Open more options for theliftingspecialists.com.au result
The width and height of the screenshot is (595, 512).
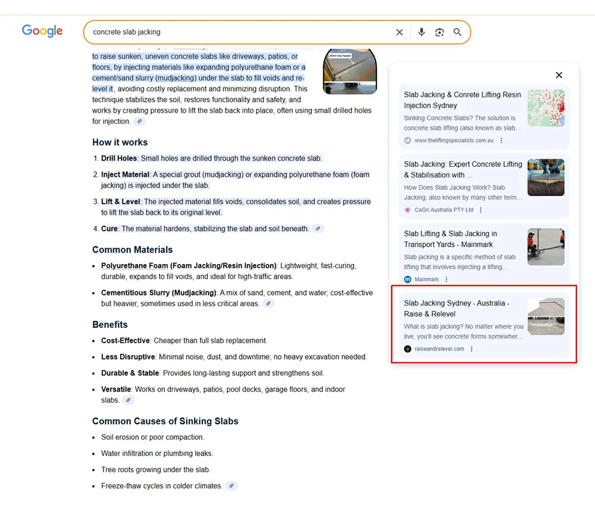tap(501, 141)
